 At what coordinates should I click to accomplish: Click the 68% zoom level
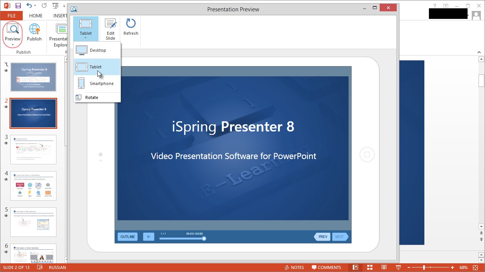pos(463,267)
